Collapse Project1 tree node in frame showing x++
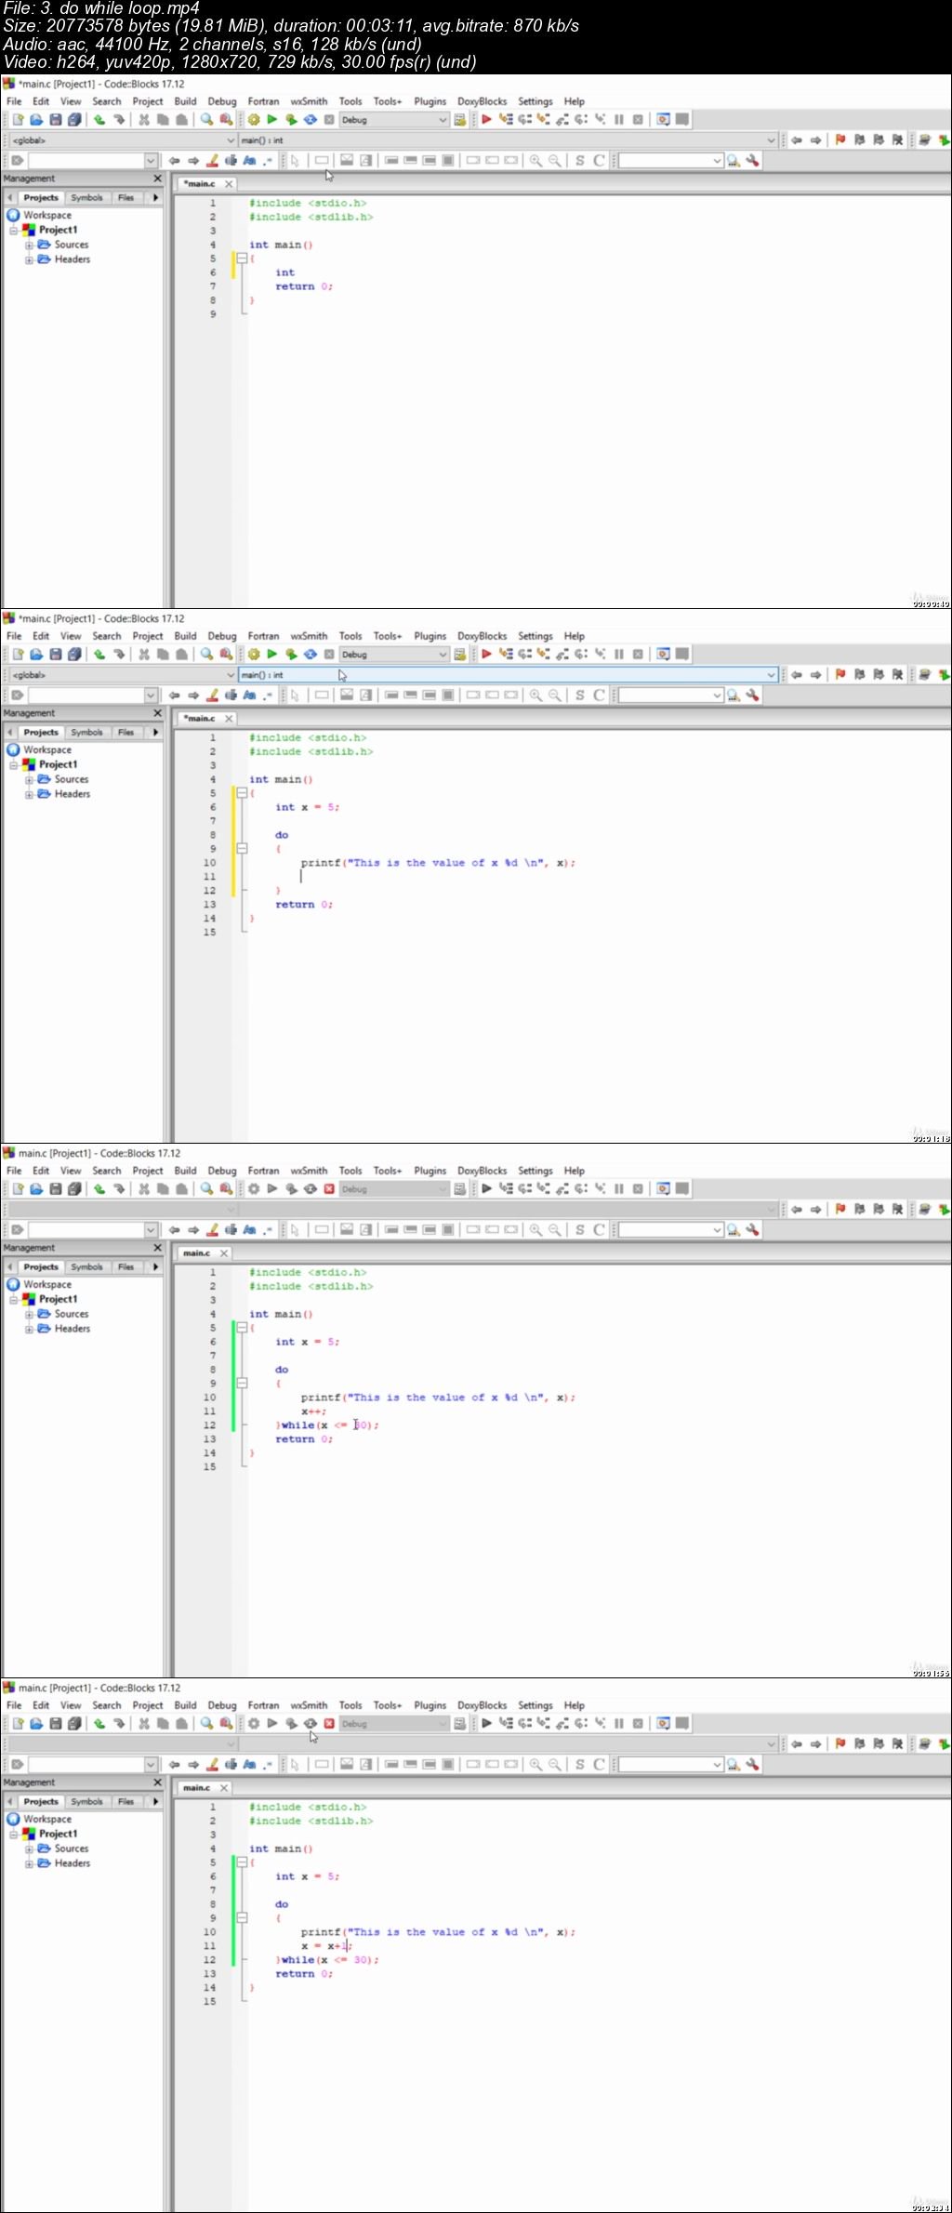 pyautogui.click(x=14, y=1300)
